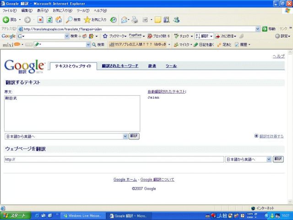The image size is (293, 220).
Task: Click the Windows スタート button
Action: pyautogui.click(x=15, y=216)
